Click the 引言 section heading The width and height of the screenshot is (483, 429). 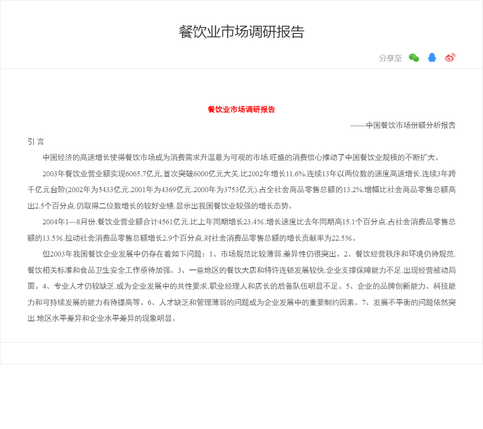(x=36, y=142)
